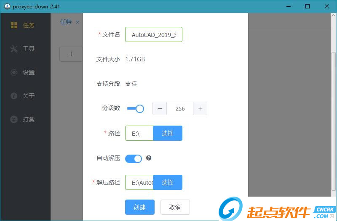This screenshot has height=221, width=337.
Task: Close the proxyee-down window
Action: (327, 6)
